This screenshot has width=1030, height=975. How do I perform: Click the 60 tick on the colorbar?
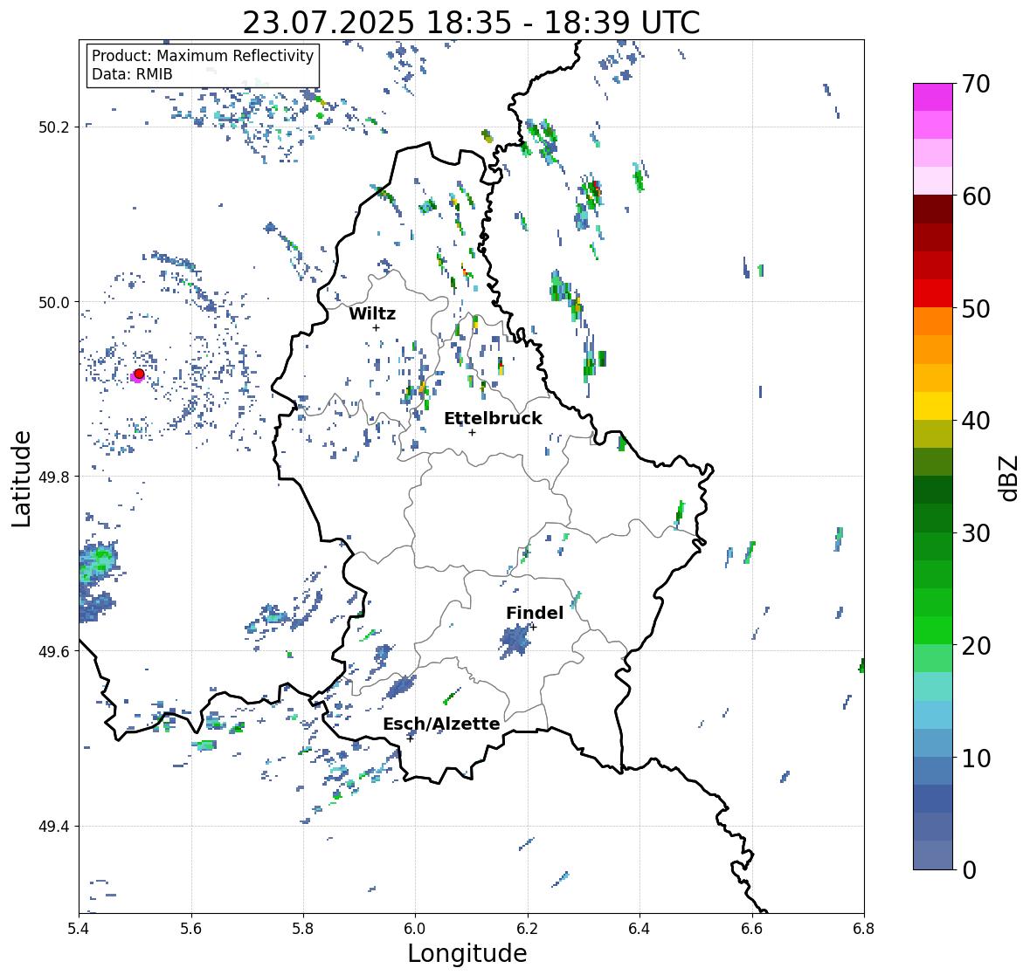coord(976,196)
